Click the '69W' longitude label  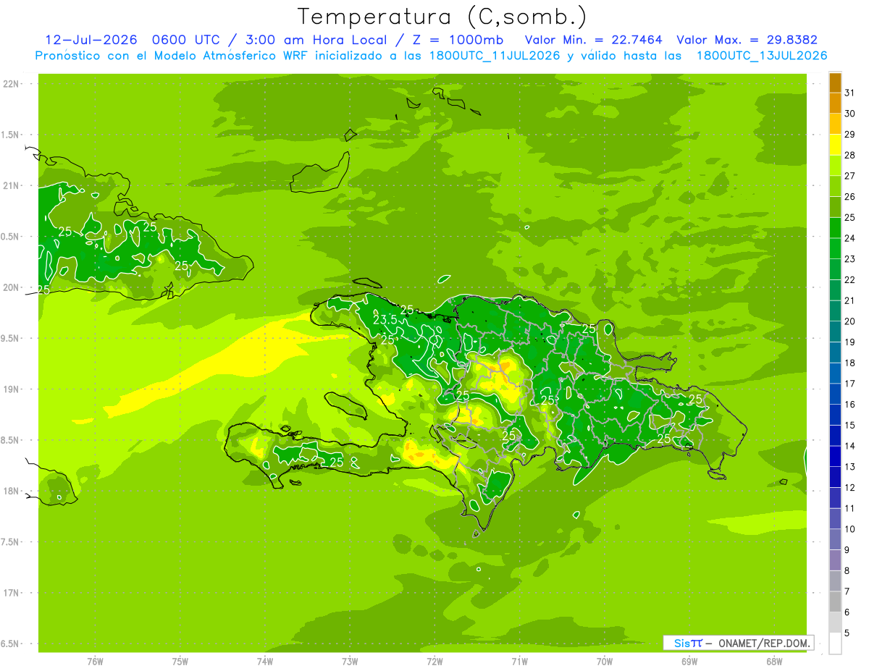[x=689, y=661]
